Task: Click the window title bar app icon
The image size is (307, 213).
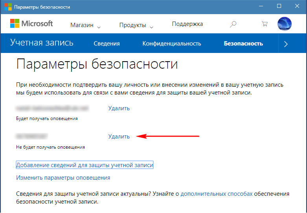Action: point(8,7)
